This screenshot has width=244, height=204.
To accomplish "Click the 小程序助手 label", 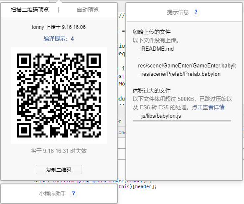I will [53, 194].
